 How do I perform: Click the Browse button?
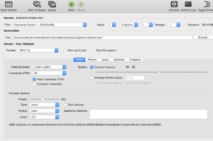(x=203, y=37)
